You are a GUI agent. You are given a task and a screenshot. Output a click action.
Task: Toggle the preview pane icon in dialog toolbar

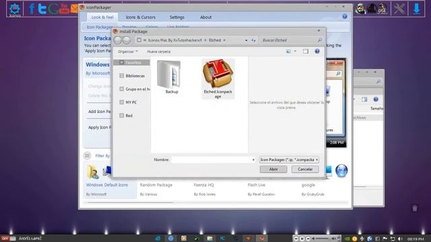click(306, 51)
